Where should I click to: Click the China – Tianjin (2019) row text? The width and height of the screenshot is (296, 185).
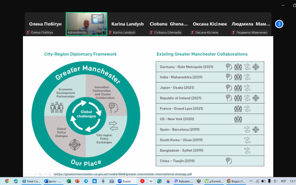(177, 161)
